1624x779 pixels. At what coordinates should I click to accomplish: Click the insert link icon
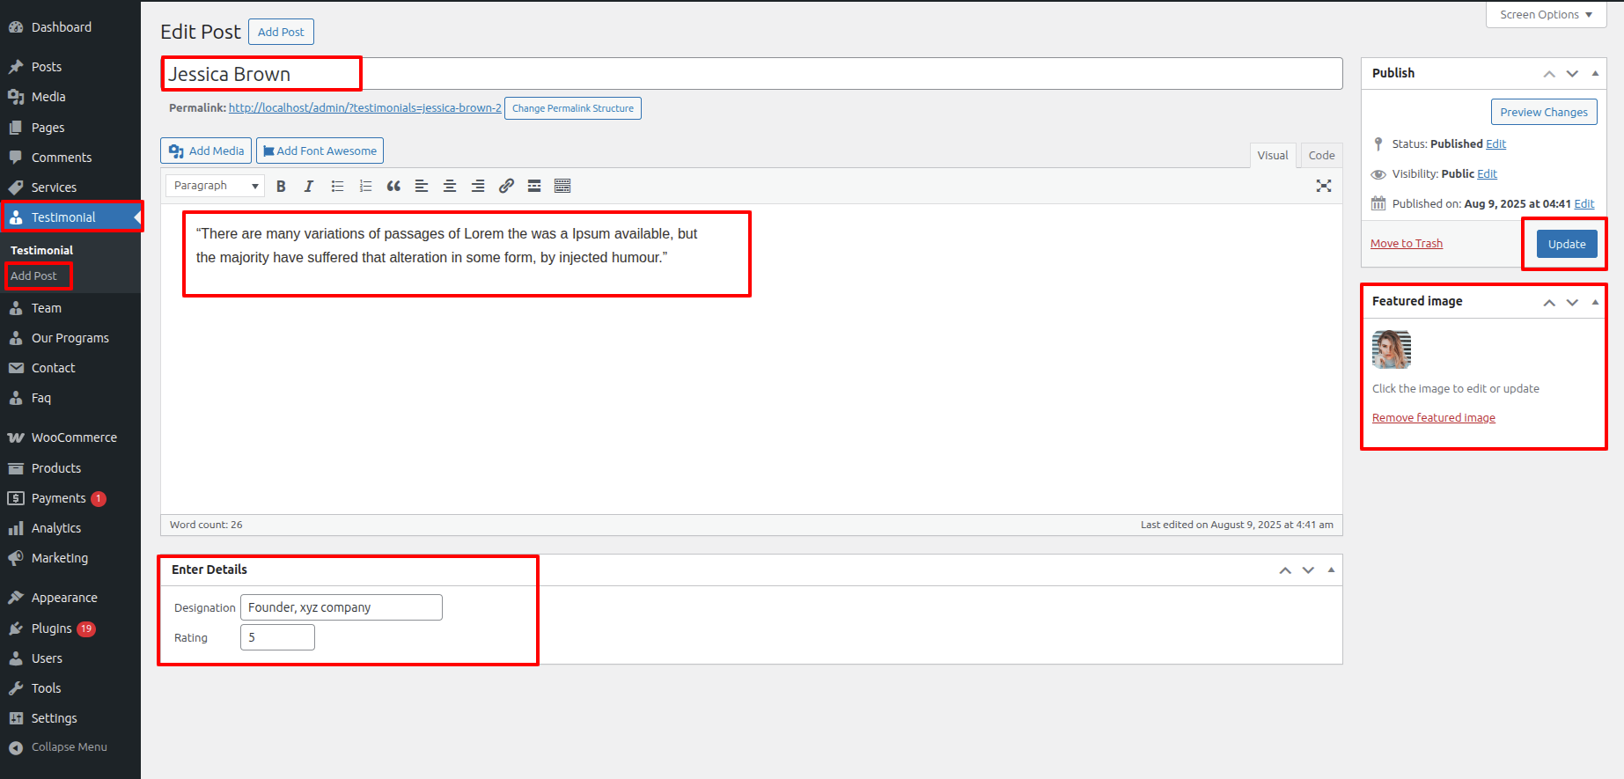(x=506, y=186)
